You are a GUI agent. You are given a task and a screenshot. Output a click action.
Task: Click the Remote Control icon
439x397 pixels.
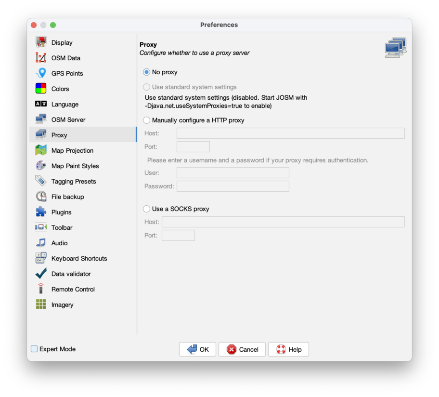40,289
